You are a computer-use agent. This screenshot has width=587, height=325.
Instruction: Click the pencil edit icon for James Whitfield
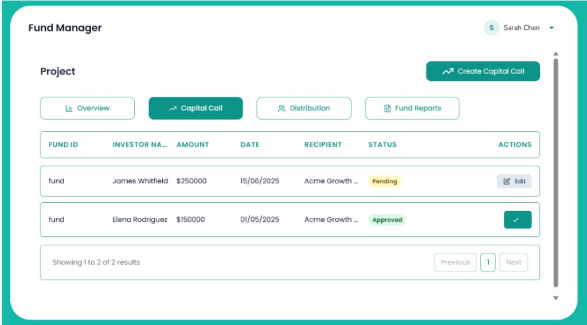pyautogui.click(x=507, y=181)
